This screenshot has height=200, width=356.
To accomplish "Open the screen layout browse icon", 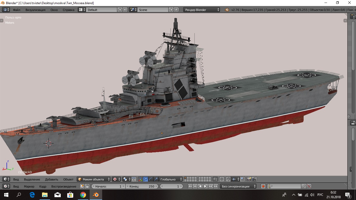I will (82, 10).
